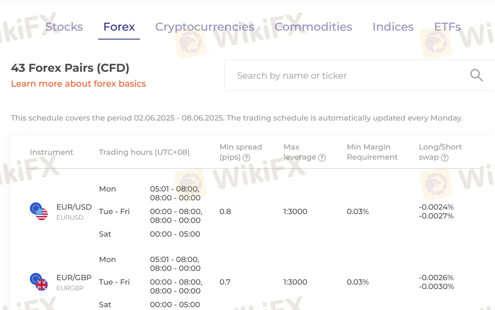Open Max leverage help question icon
The width and height of the screenshot is (495, 310).
(x=322, y=158)
